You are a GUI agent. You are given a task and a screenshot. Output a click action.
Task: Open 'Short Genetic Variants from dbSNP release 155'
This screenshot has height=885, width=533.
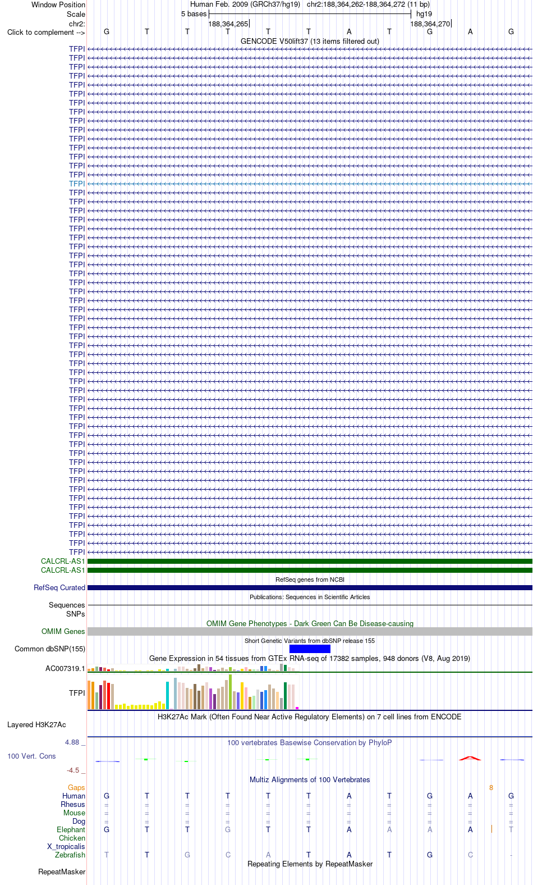click(x=310, y=641)
